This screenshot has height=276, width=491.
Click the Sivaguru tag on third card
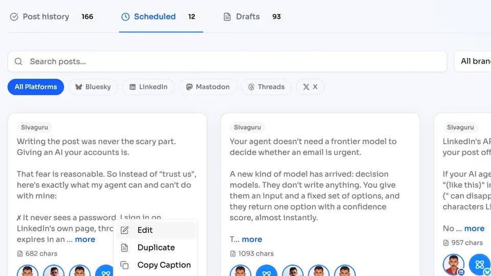point(460,127)
